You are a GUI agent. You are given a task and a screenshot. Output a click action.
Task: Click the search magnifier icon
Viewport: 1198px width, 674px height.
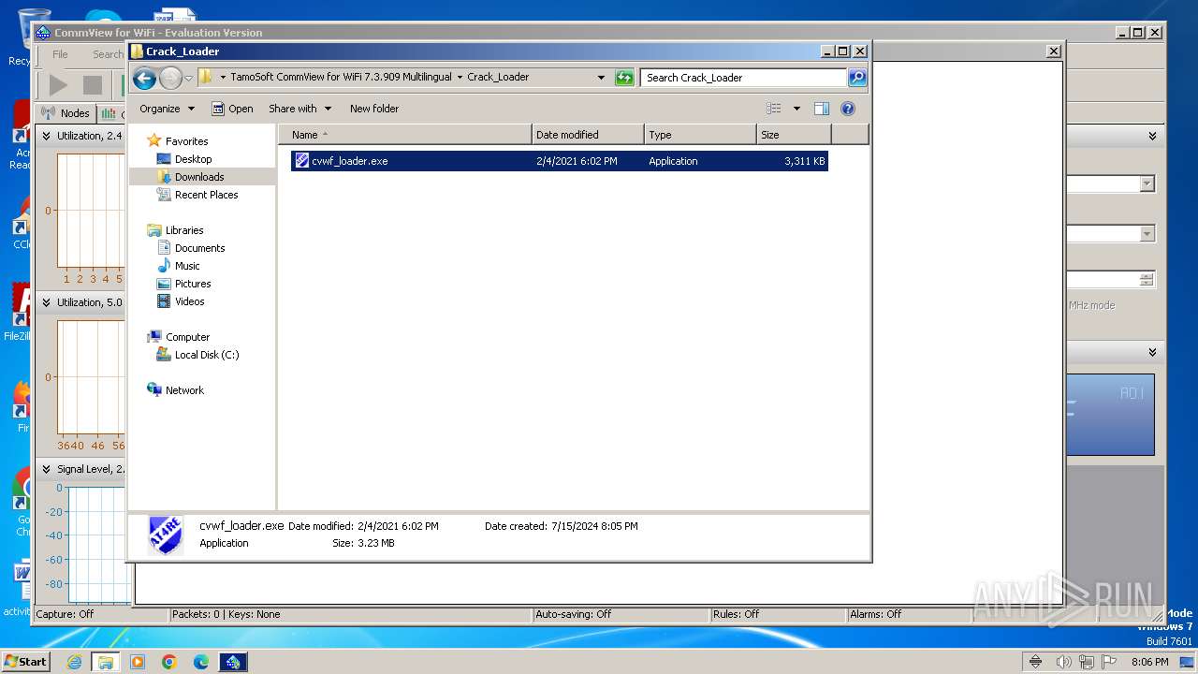click(857, 78)
